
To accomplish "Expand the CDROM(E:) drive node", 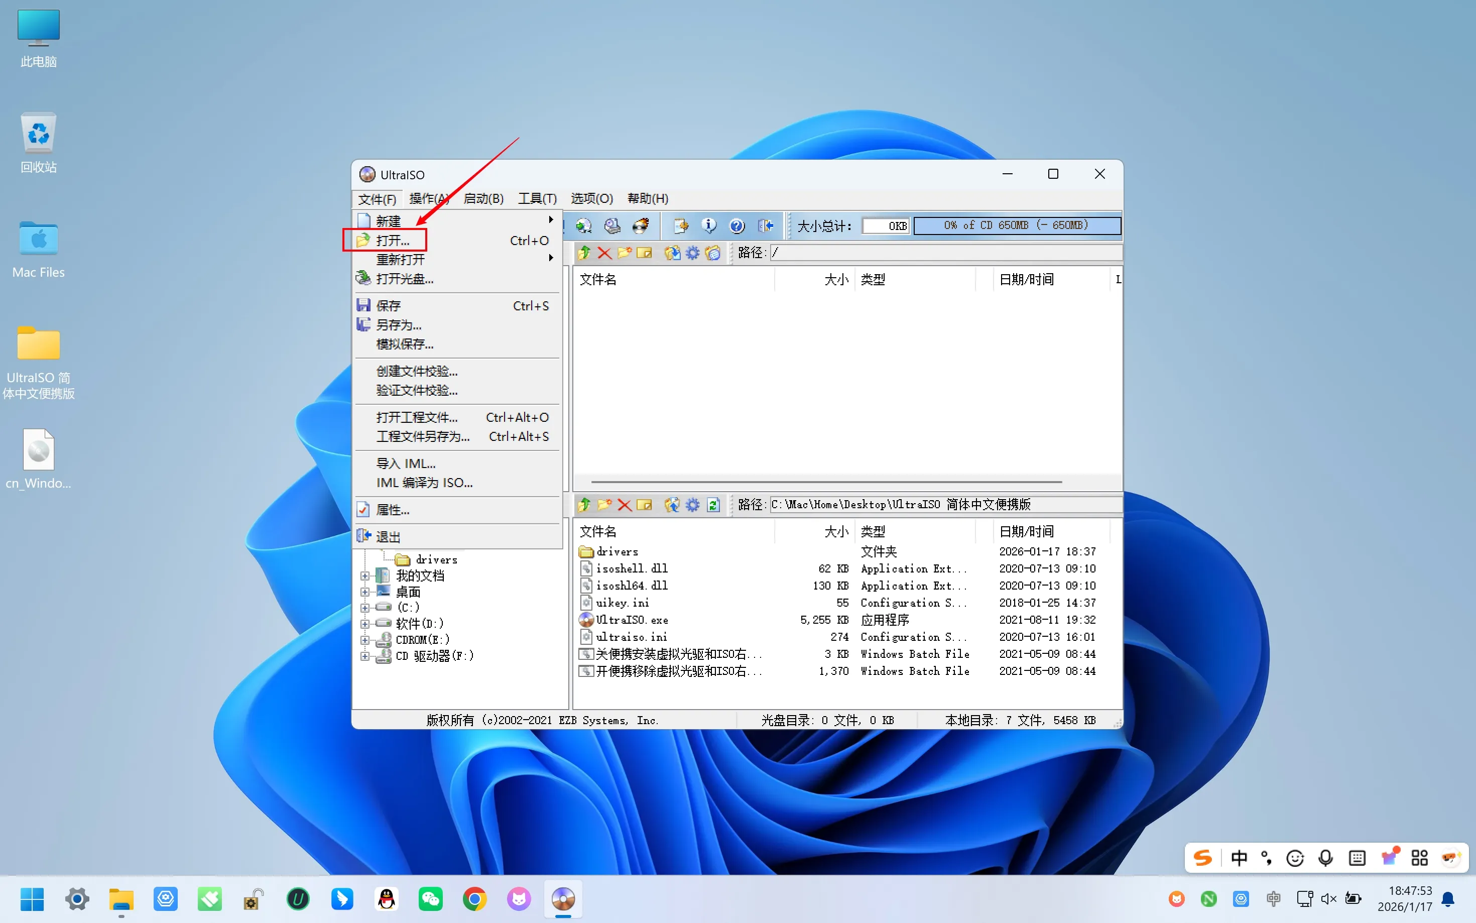I will (x=365, y=640).
